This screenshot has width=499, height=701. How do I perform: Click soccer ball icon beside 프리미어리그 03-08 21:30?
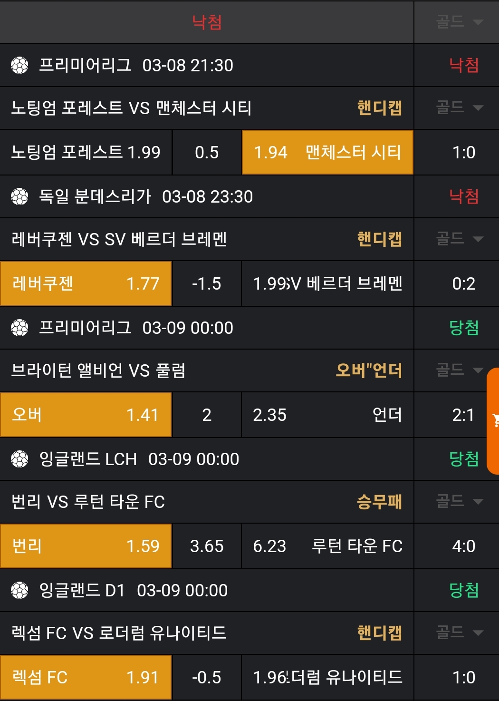[x=19, y=65]
